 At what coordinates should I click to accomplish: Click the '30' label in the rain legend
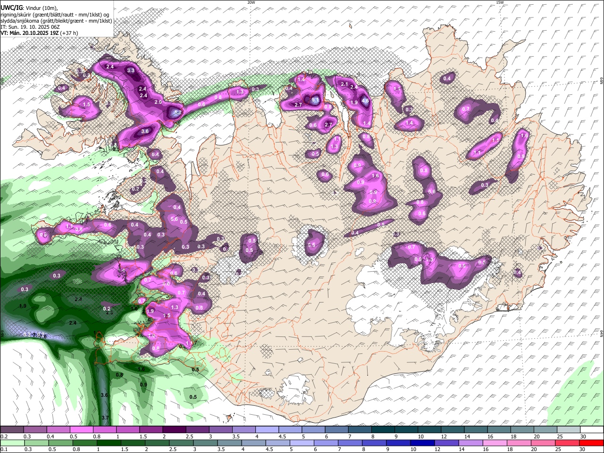tap(583, 450)
